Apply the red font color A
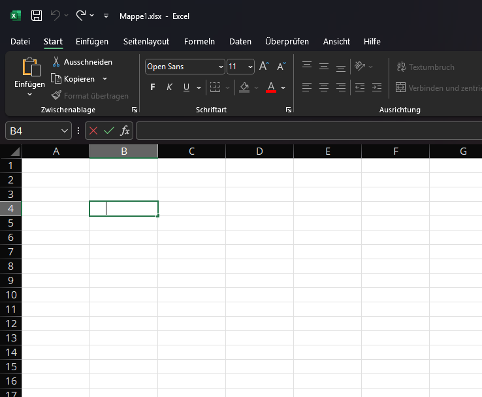482x397 pixels. [x=271, y=87]
